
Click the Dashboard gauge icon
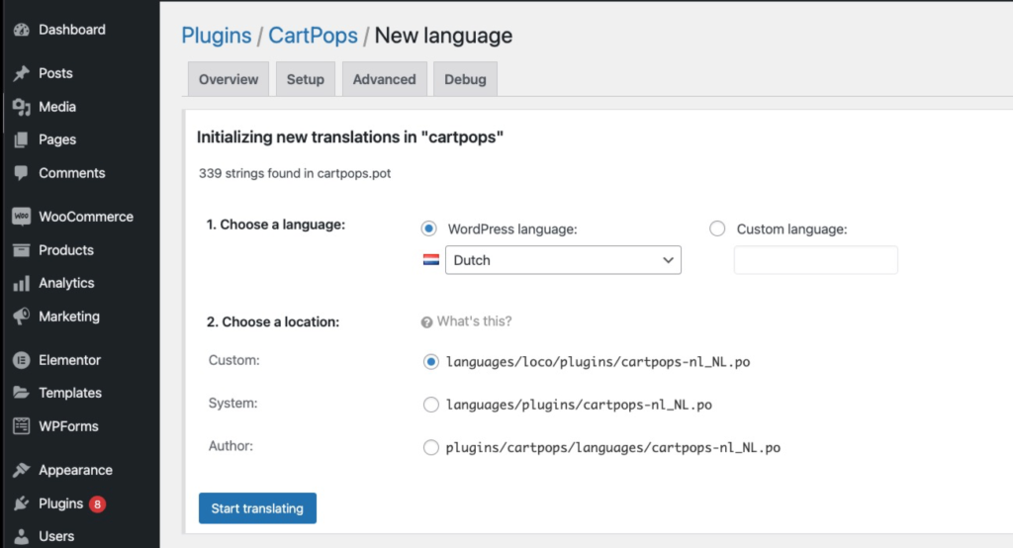(x=22, y=30)
